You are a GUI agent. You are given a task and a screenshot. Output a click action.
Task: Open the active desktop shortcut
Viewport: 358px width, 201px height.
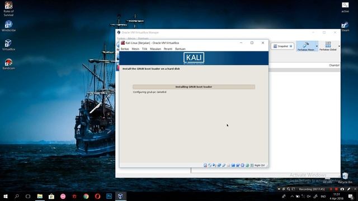[345, 7]
